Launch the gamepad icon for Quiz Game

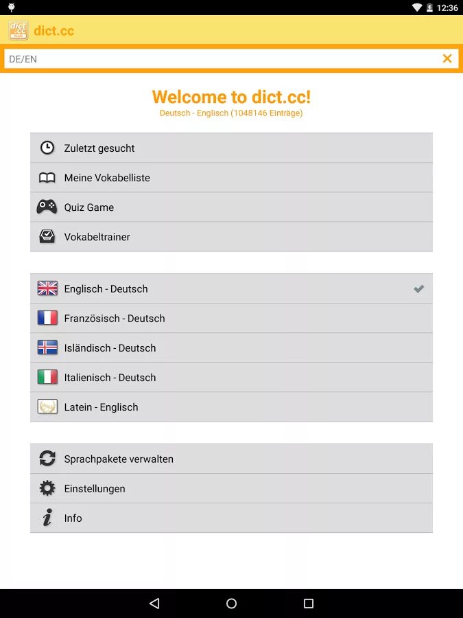click(x=47, y=207)
